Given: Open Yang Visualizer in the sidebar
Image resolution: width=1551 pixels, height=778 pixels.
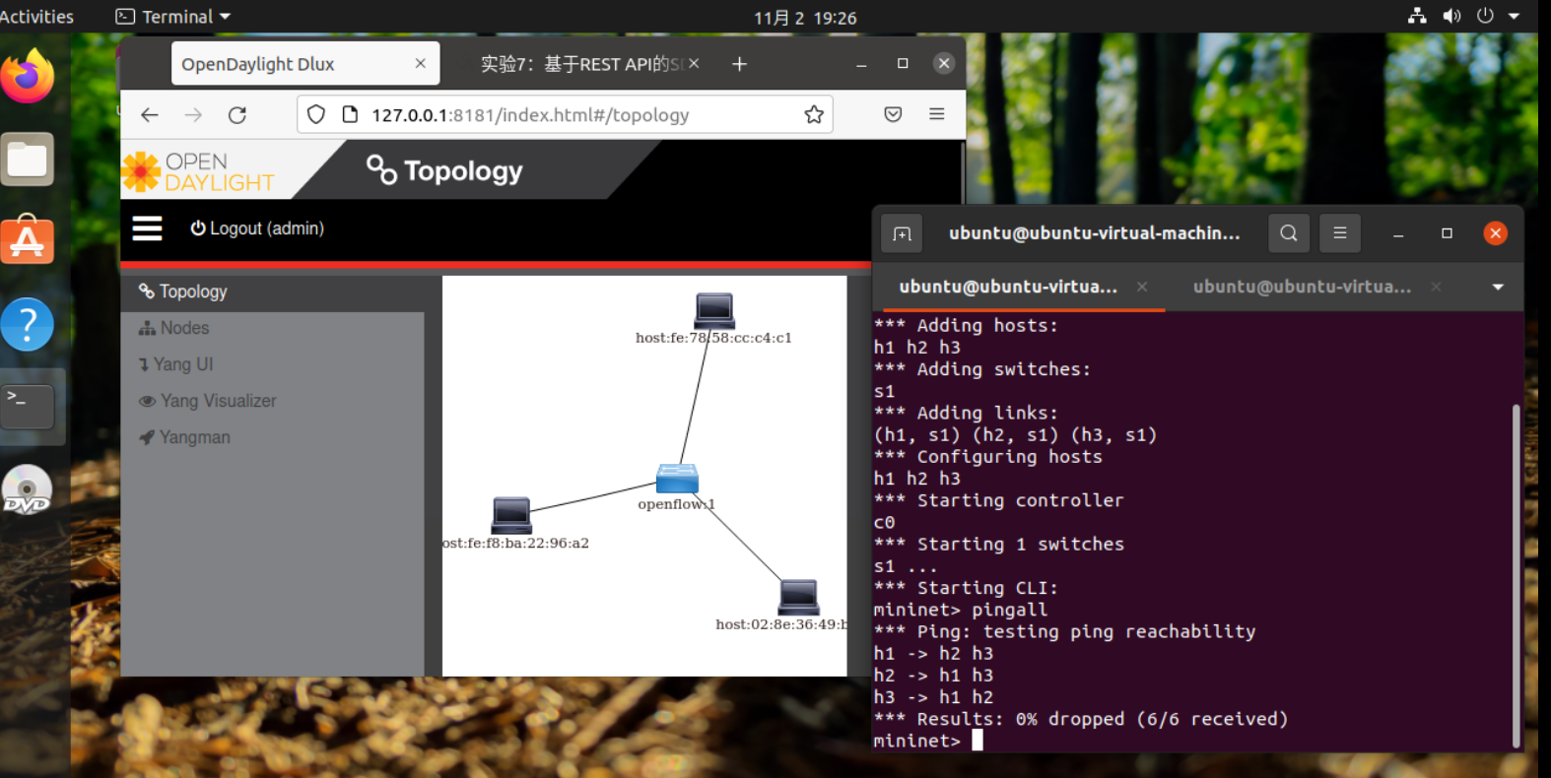Looking at the screenshot, I should point(273,401).
